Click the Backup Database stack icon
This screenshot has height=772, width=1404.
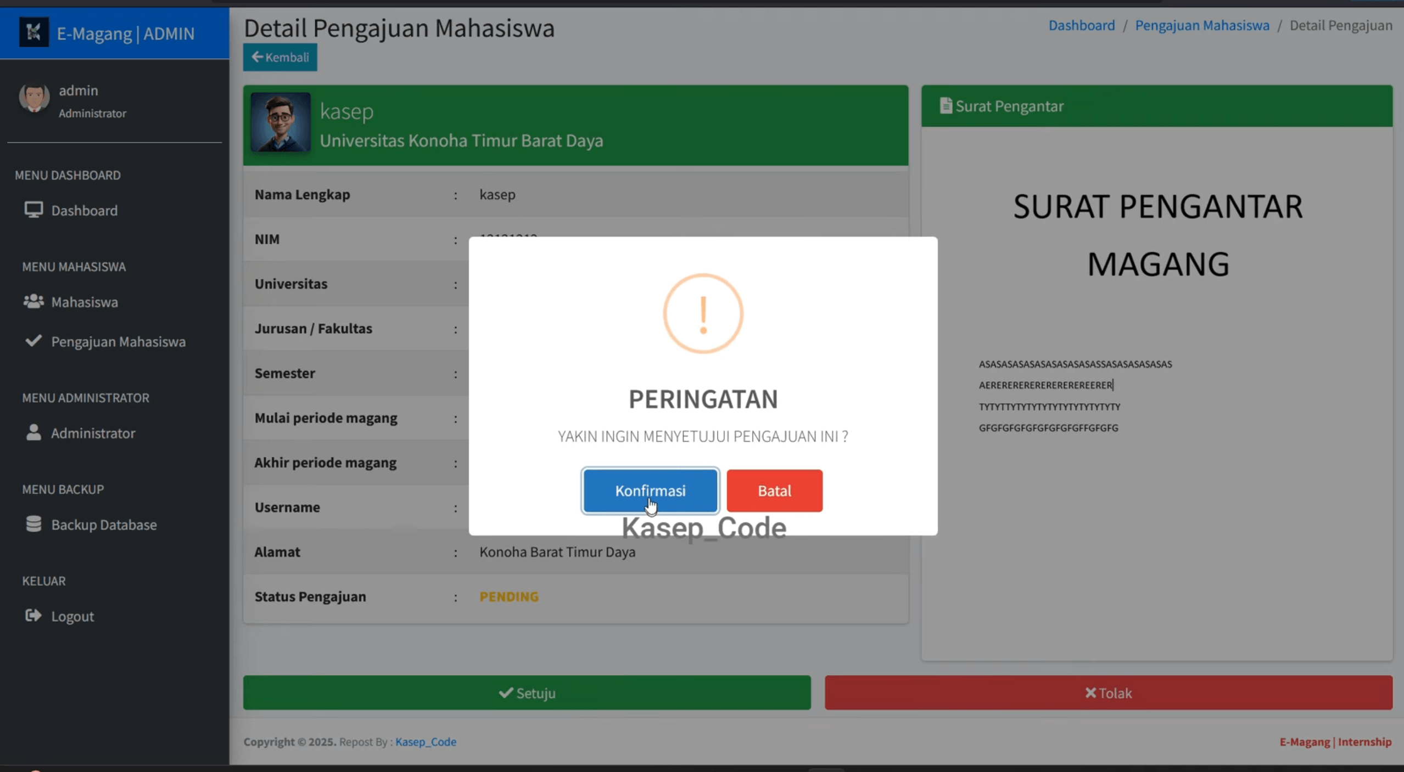(x=33, y=524)
